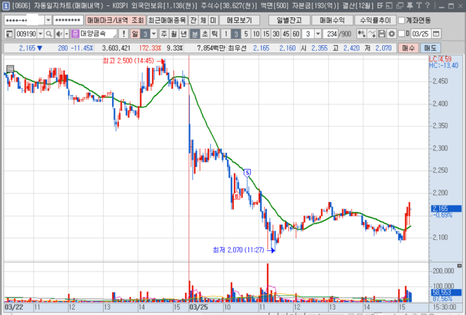Screen dimensions: 466x315
Task: Click the grid icon at chart top-left corner
Action: click(x=10, y=69)
